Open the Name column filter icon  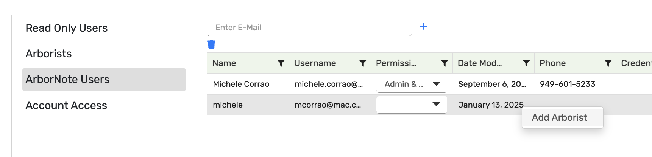click(281, 63)
